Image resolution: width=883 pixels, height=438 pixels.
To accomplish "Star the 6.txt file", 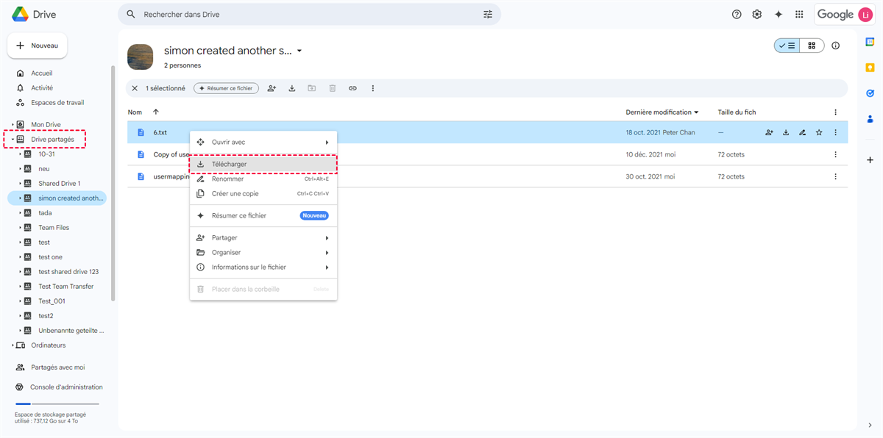I will click(x=819, y=133).
